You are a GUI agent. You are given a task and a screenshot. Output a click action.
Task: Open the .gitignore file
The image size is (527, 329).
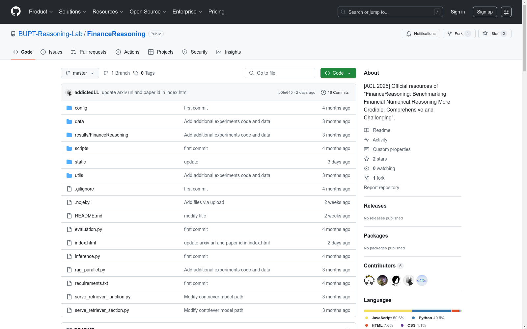[84, 189]
